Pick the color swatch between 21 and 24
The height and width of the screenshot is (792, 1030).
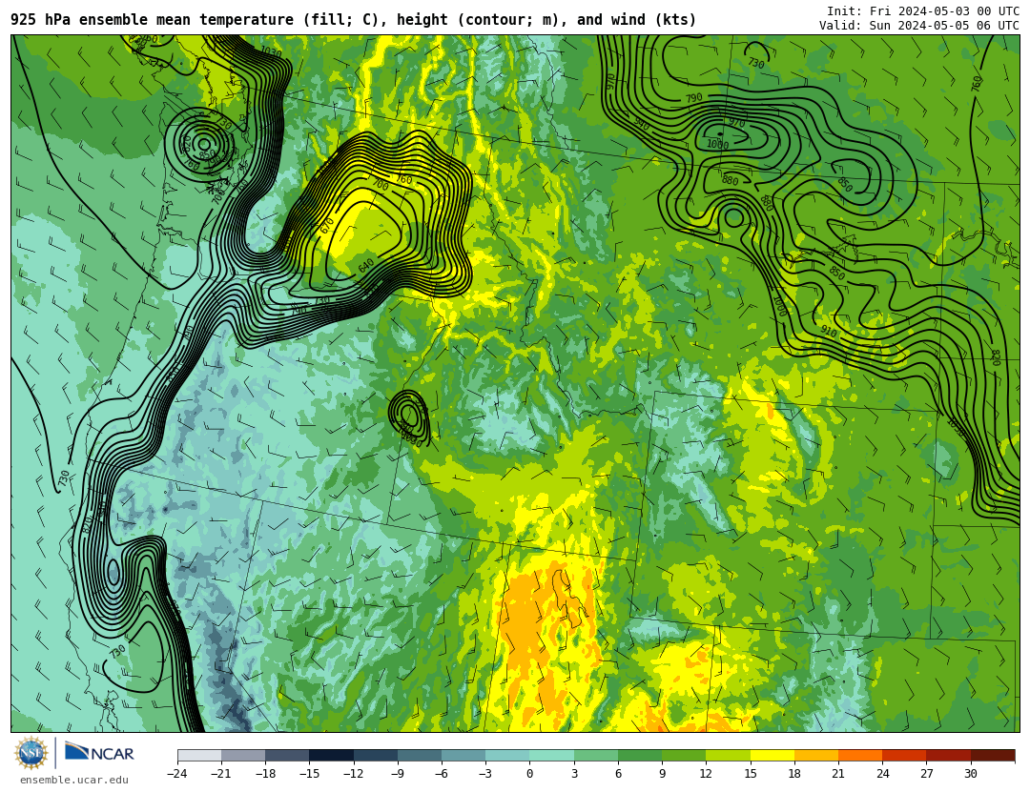[860, 755]
